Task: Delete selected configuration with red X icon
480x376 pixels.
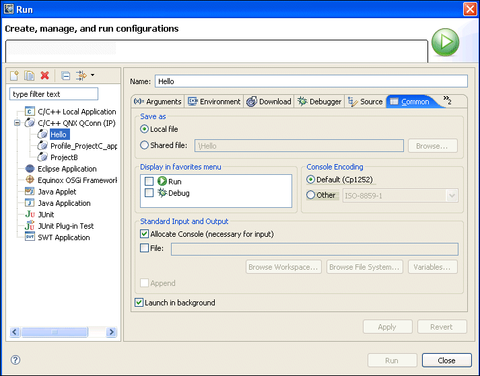Action: pos(45,76)
